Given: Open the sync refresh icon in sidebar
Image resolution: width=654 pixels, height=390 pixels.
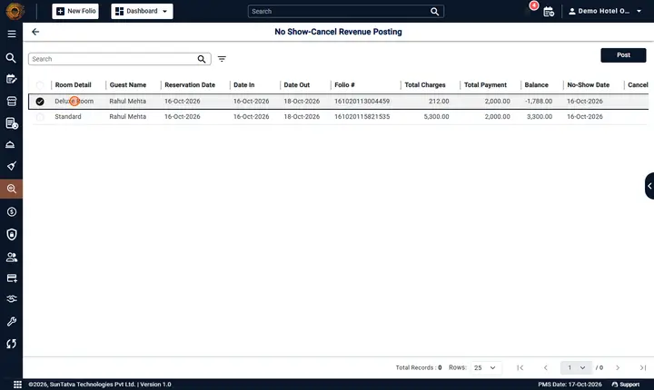Looking at the screenshot, I should pos(12,344).
